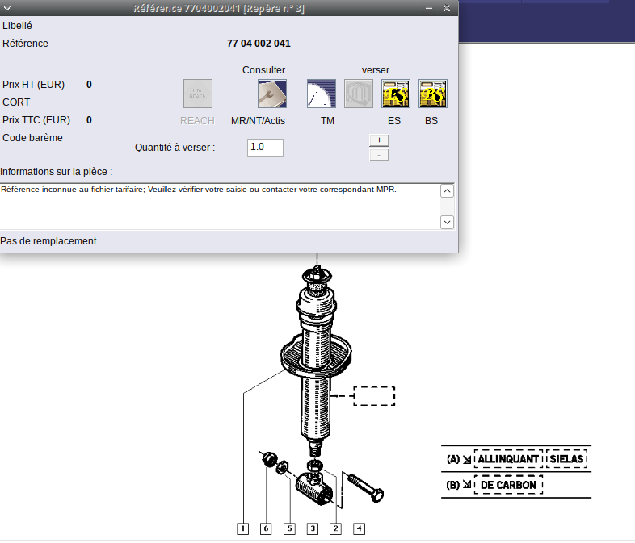Open the window menu arrow in title bar

(x=7, y=8)
